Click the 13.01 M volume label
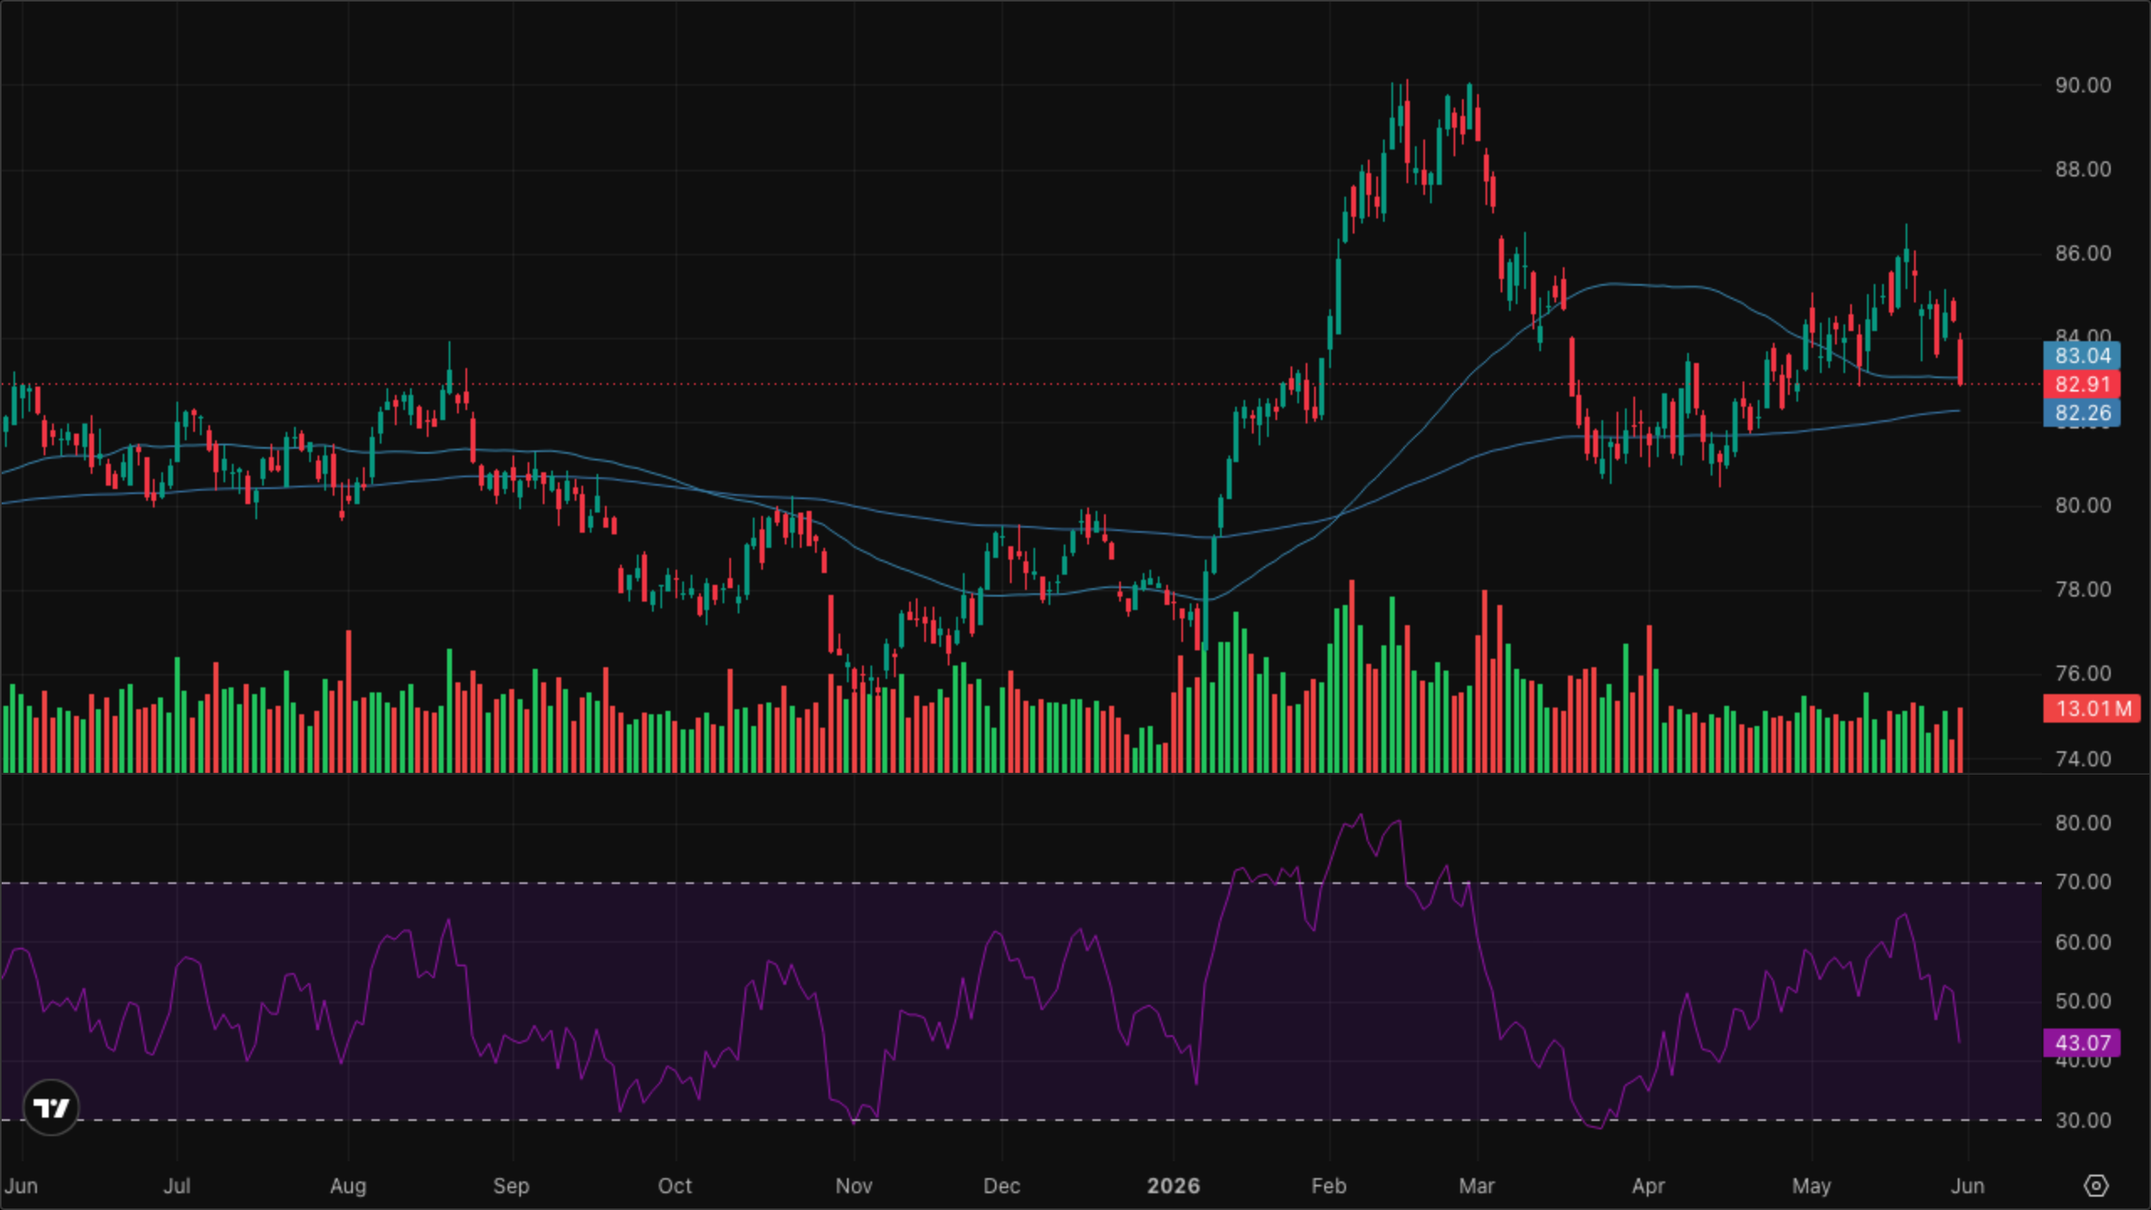The width and height of the screenshot is (2151, 1210). (2092, 708)
